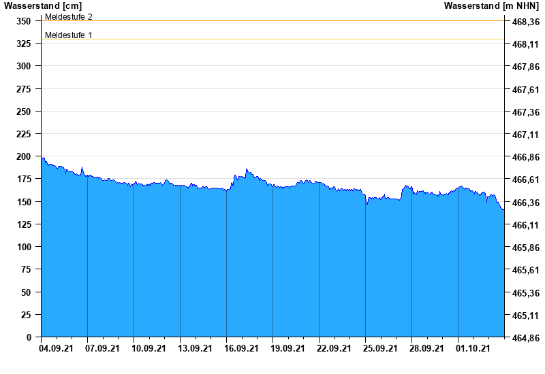Click the 467,11 m NHN value

pyautogui.click(x=526, y=135)
